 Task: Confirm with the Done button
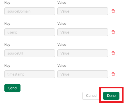111,96
